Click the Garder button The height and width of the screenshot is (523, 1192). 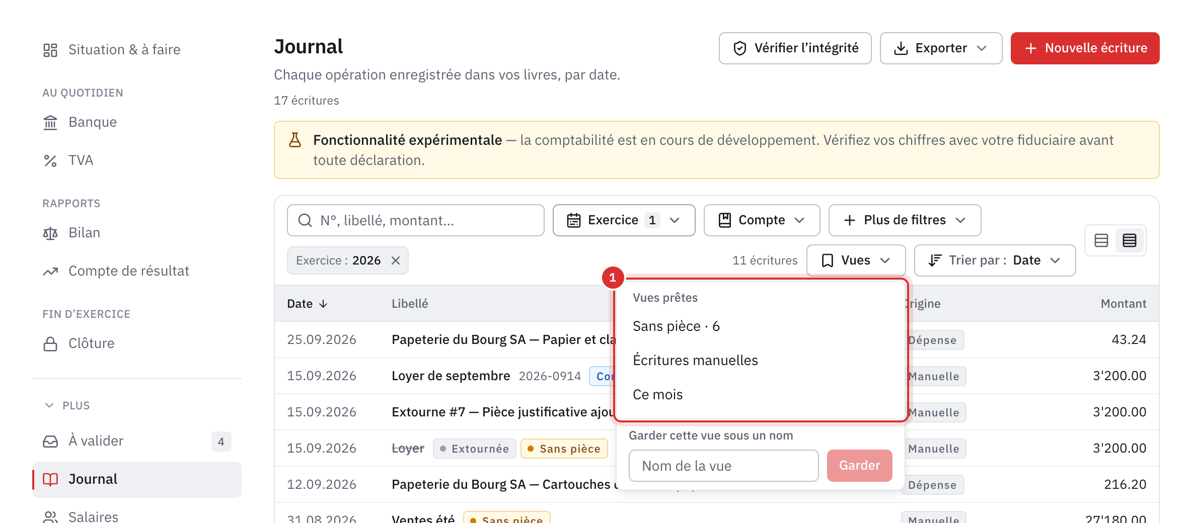click(x=859, y=466)
